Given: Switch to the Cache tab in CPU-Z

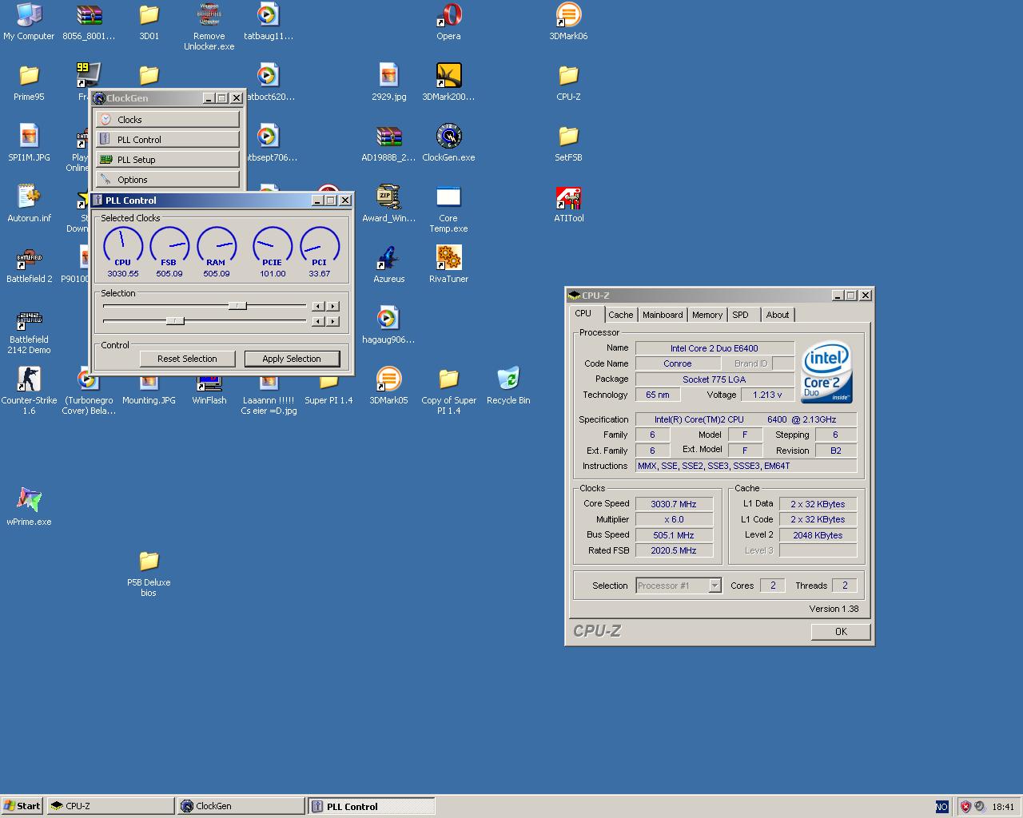Looking at the screenshot, I should [620, 315].
